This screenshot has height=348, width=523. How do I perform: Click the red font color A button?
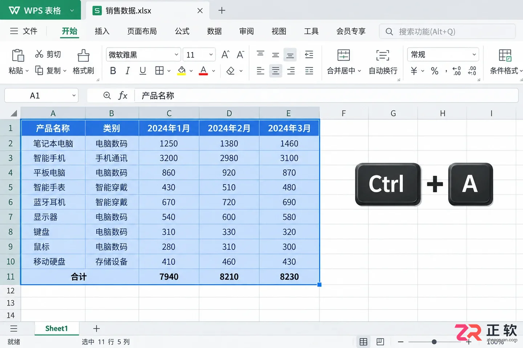203,71
